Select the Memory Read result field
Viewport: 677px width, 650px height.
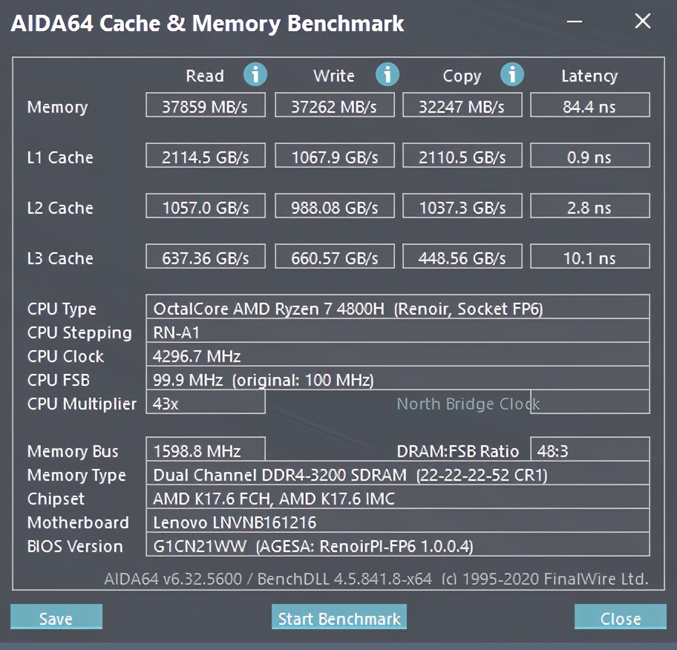pos(206,106)
